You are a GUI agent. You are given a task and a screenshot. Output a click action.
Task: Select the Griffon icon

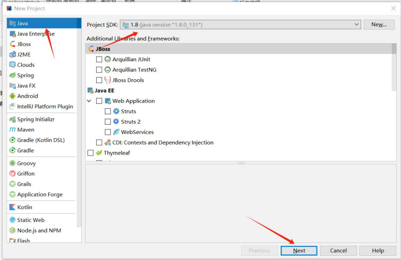click(x=12, y=173)
